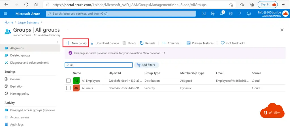Click the AU group avatar
290x128 pixels.
point(76,88)
